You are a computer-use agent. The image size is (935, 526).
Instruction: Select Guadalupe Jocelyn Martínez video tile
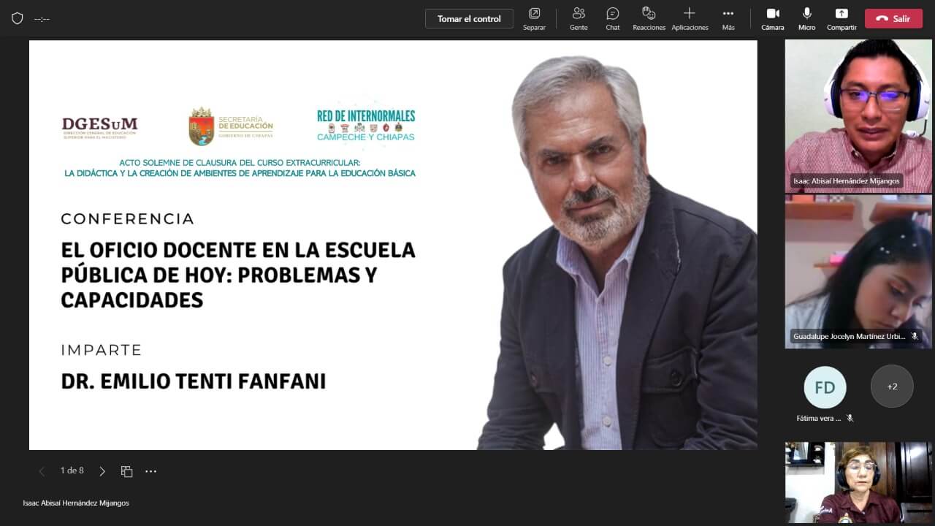tap(858, 272)
